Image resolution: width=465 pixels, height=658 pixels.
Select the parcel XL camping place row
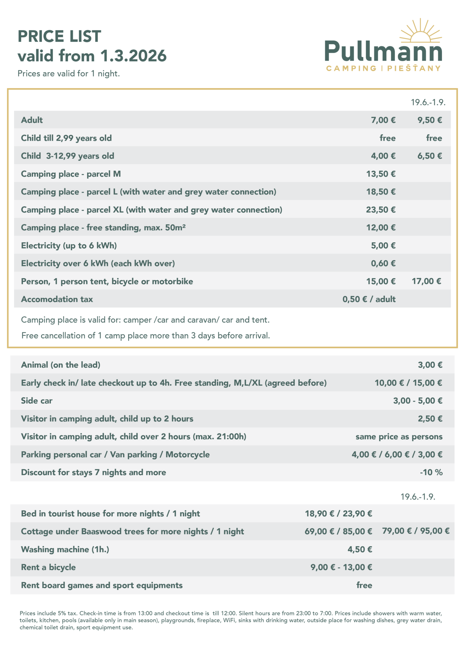tap(232, 209)
